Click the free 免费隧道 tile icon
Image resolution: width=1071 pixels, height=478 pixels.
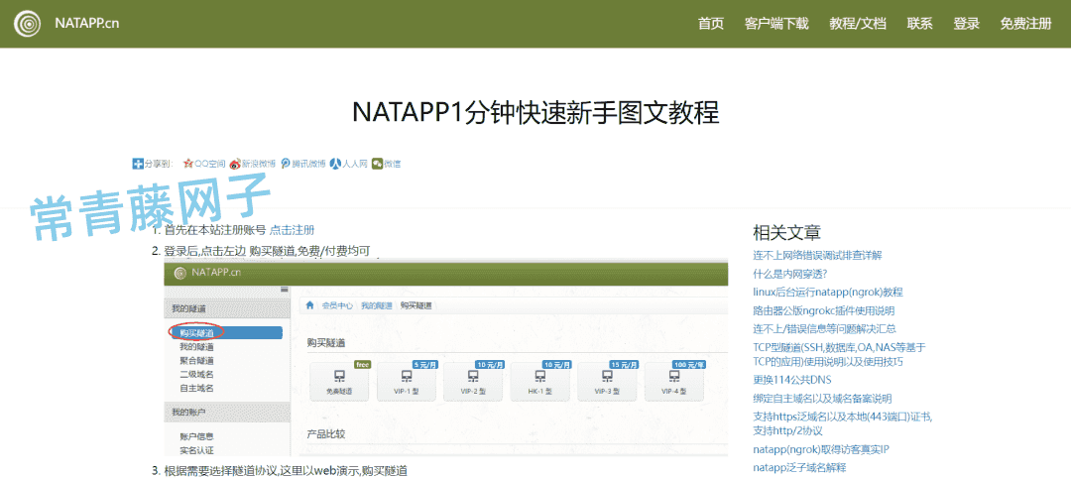(x=339, y=376)
